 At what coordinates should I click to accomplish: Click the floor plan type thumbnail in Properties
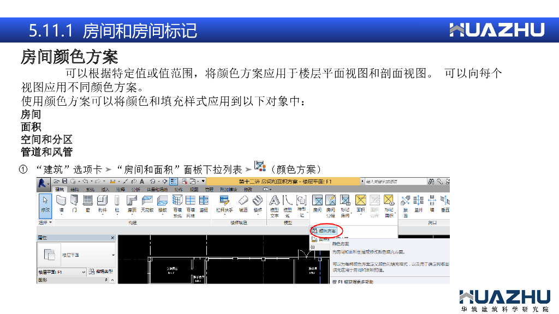point(49,255)
